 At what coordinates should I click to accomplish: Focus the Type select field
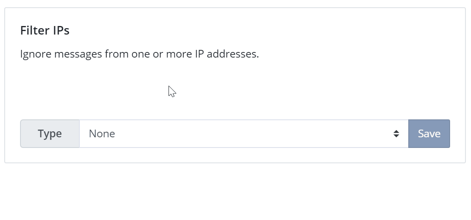click(244, 133)
